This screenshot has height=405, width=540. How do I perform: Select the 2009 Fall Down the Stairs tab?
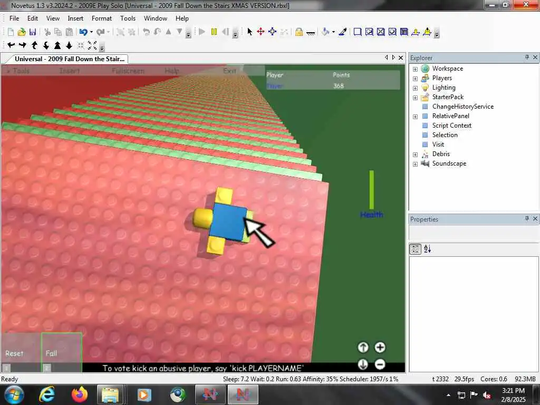tap(69, 59)
